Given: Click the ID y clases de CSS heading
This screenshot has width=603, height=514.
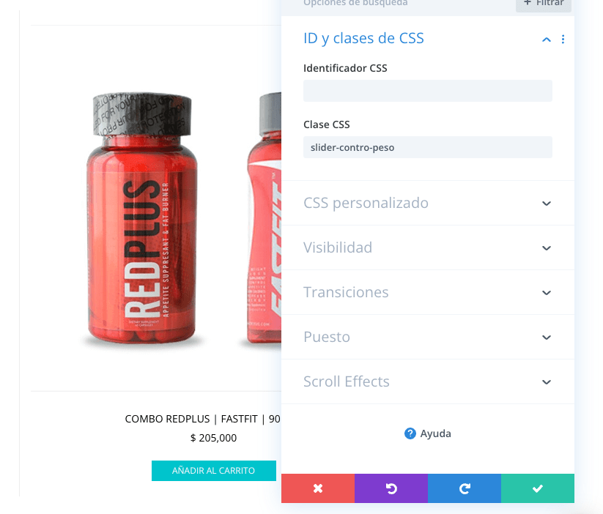Looking at the screenshot, I should (363, 39).
